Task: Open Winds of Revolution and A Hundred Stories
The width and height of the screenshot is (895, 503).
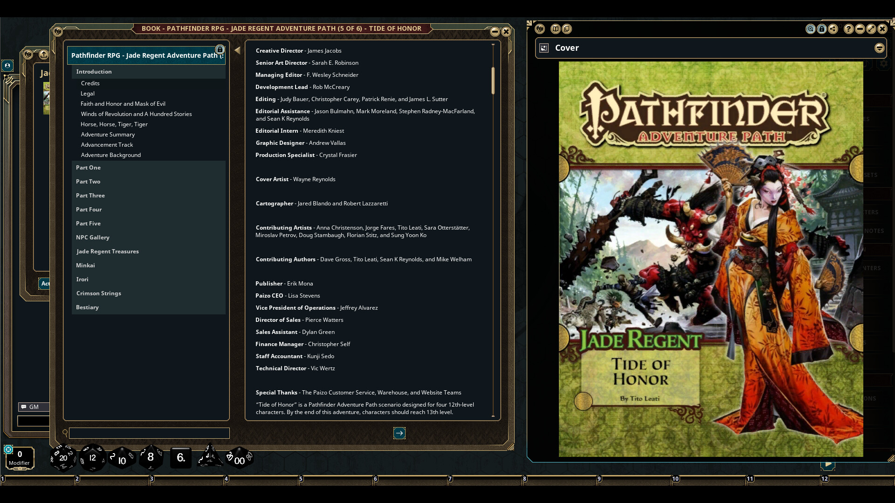Action: (136, 114)
